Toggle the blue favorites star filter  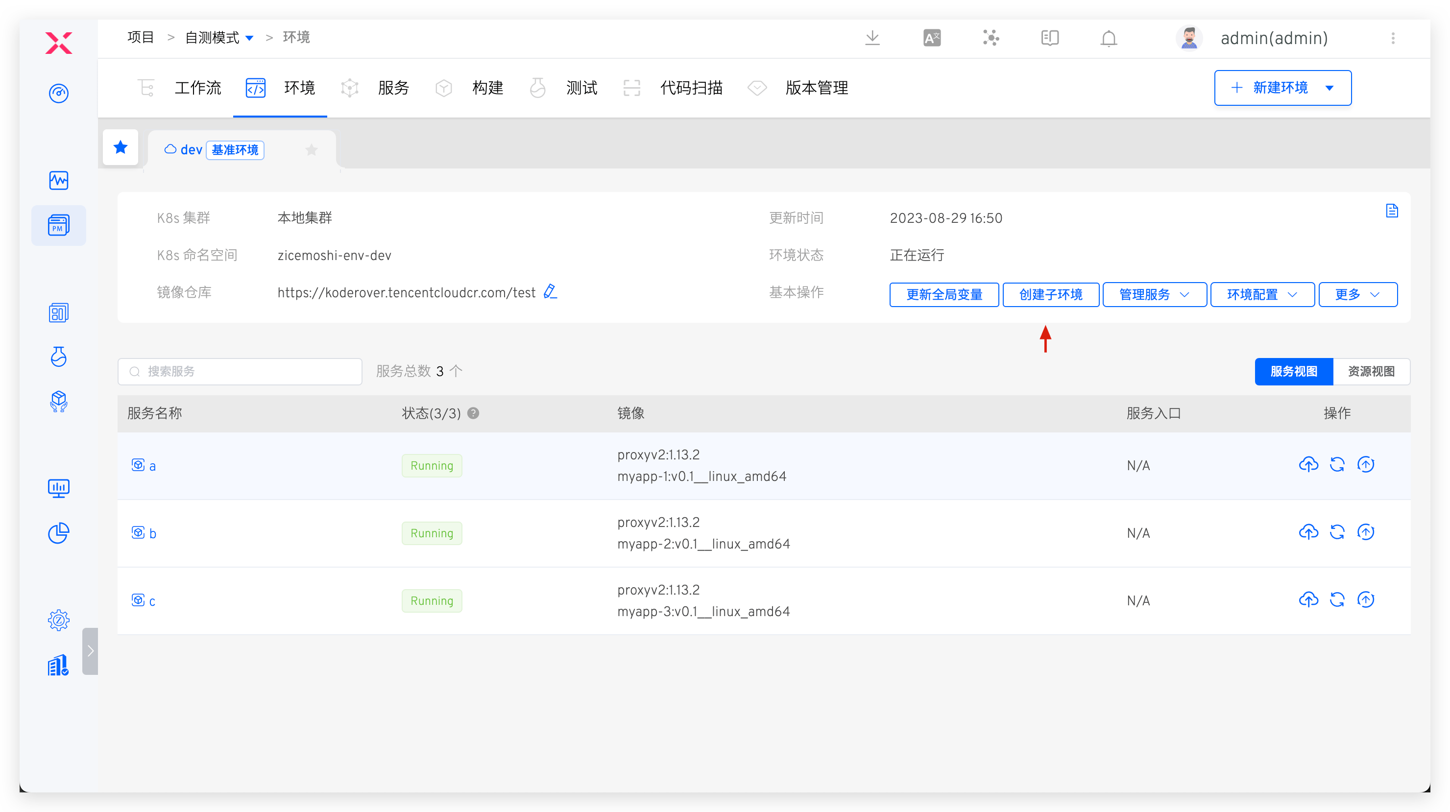(121, 147)
